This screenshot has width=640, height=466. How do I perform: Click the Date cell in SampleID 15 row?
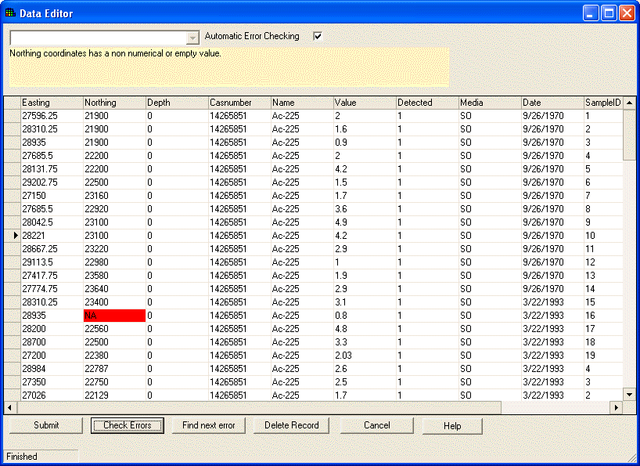click(x=552, y=302)
